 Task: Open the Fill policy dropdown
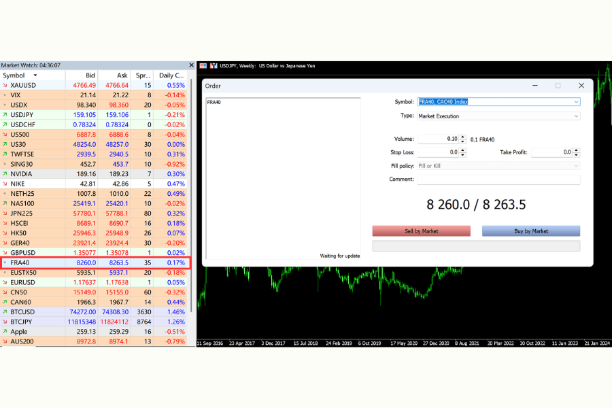point(577,165)
